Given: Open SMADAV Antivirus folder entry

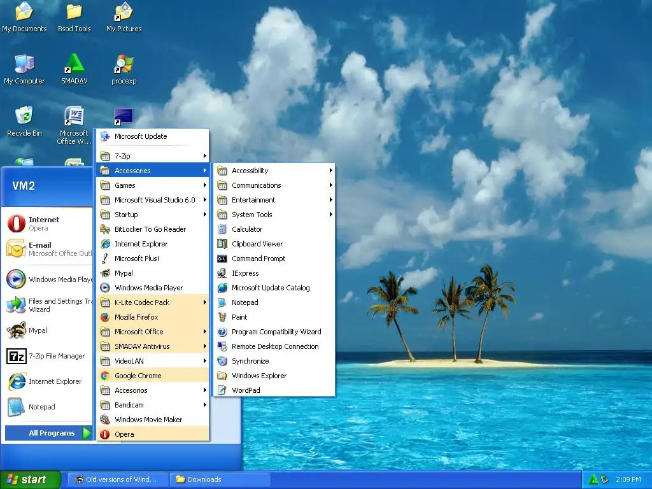Looking at the screenshot, I should 153,346.
